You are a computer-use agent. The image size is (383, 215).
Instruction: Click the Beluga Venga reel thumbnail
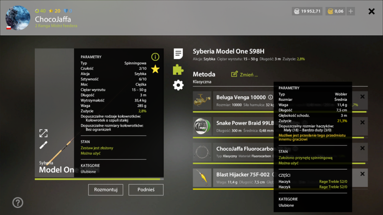[202, 100]
